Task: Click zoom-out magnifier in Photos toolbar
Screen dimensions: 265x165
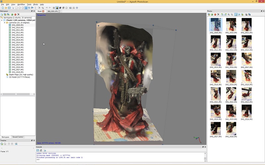Action: 232,15
